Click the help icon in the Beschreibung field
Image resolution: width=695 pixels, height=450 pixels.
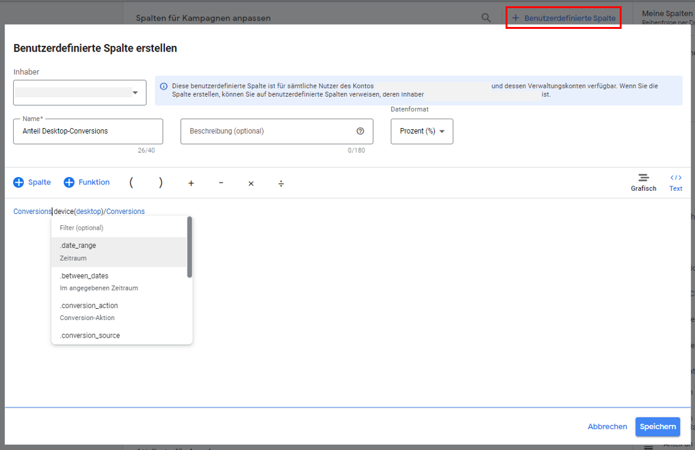point(359,131)
